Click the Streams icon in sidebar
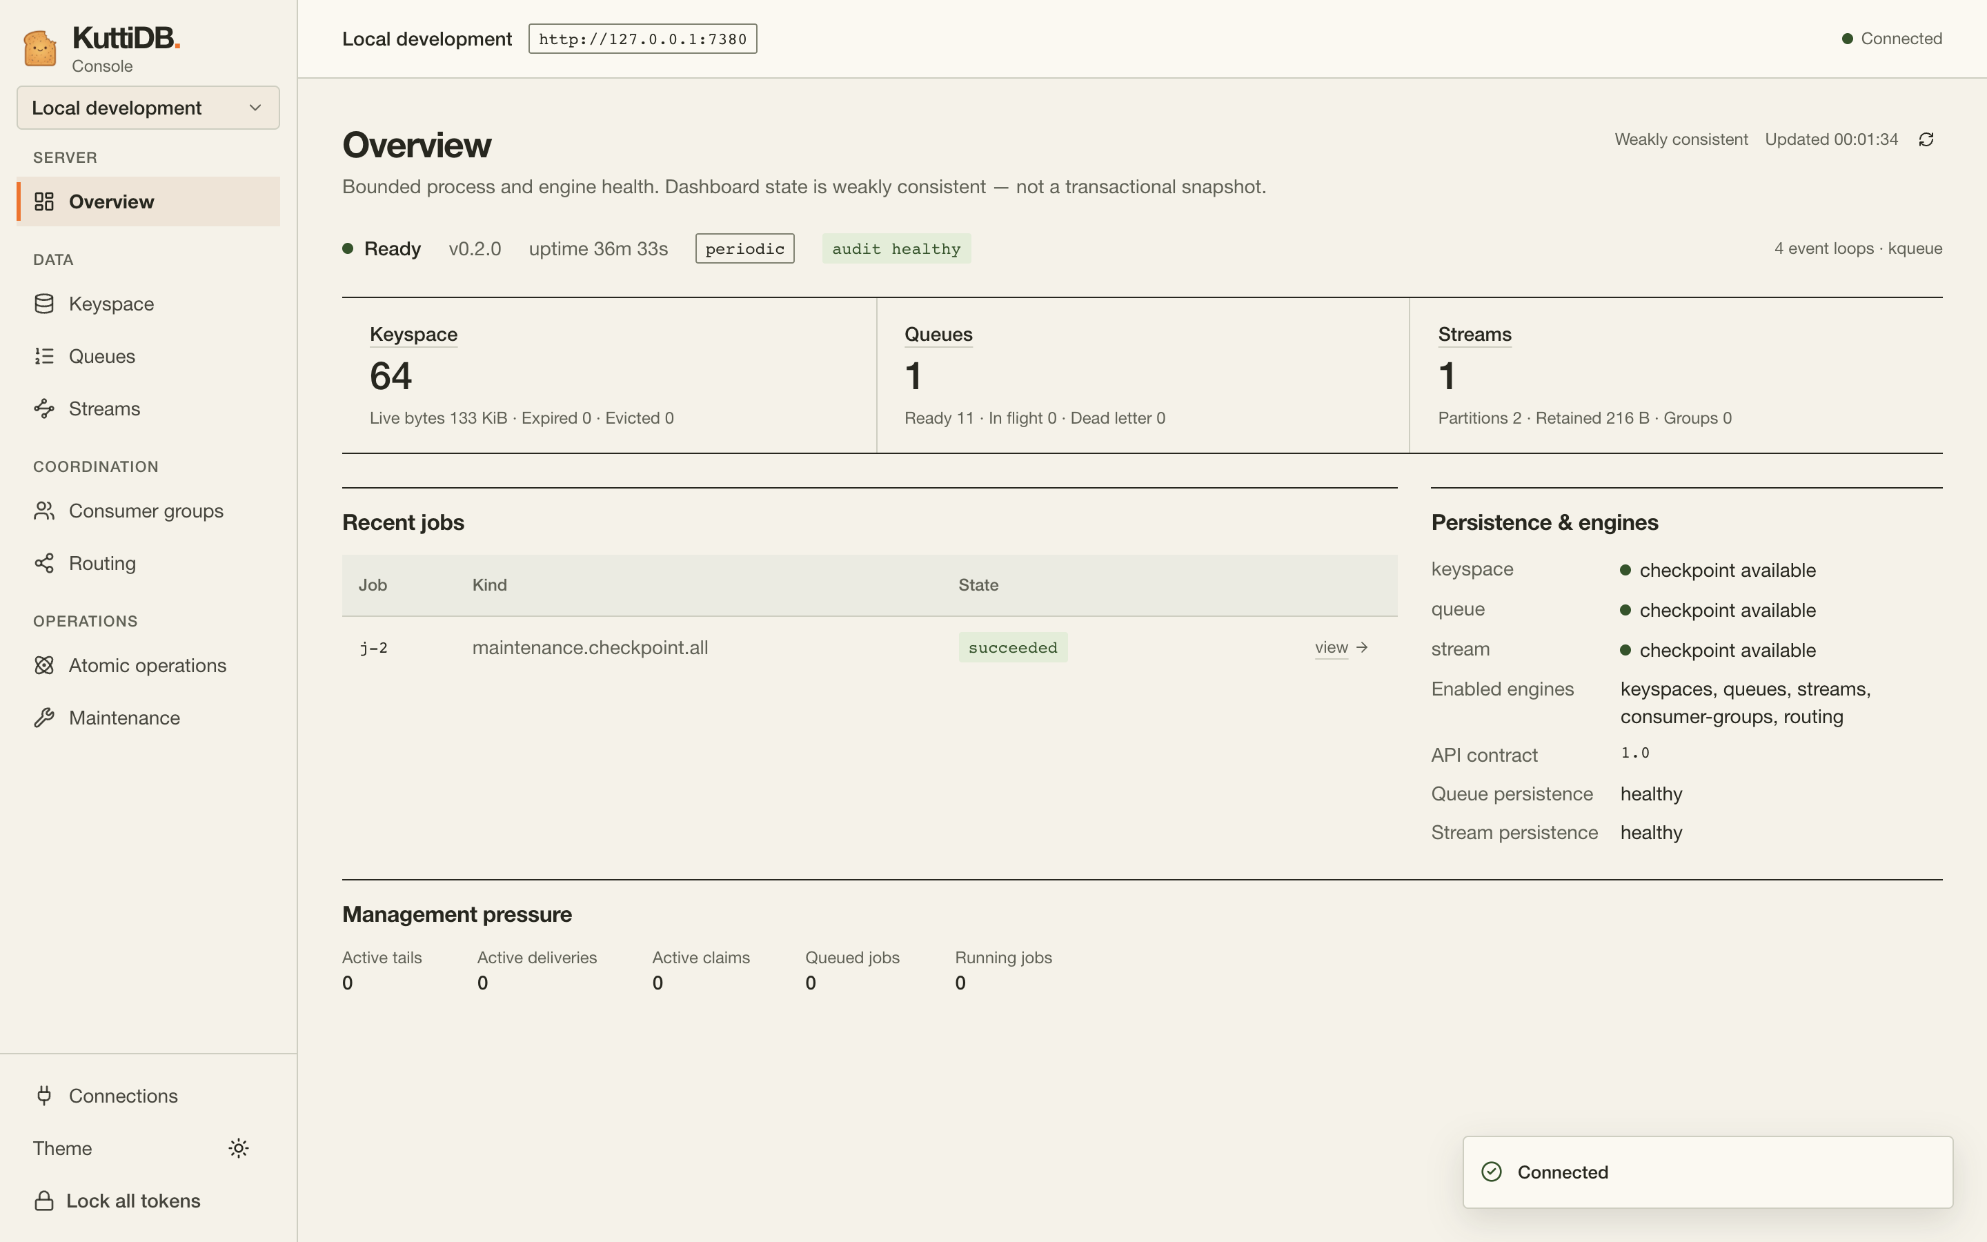The width and height of the screenshot is (1987, 1242). (44, 409)
